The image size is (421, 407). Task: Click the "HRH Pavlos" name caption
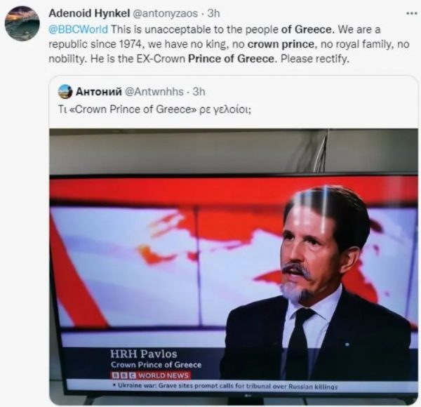144,352
